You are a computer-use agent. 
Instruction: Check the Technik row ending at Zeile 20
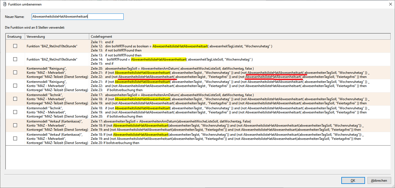pyautogui.click(x=15, y=112)
